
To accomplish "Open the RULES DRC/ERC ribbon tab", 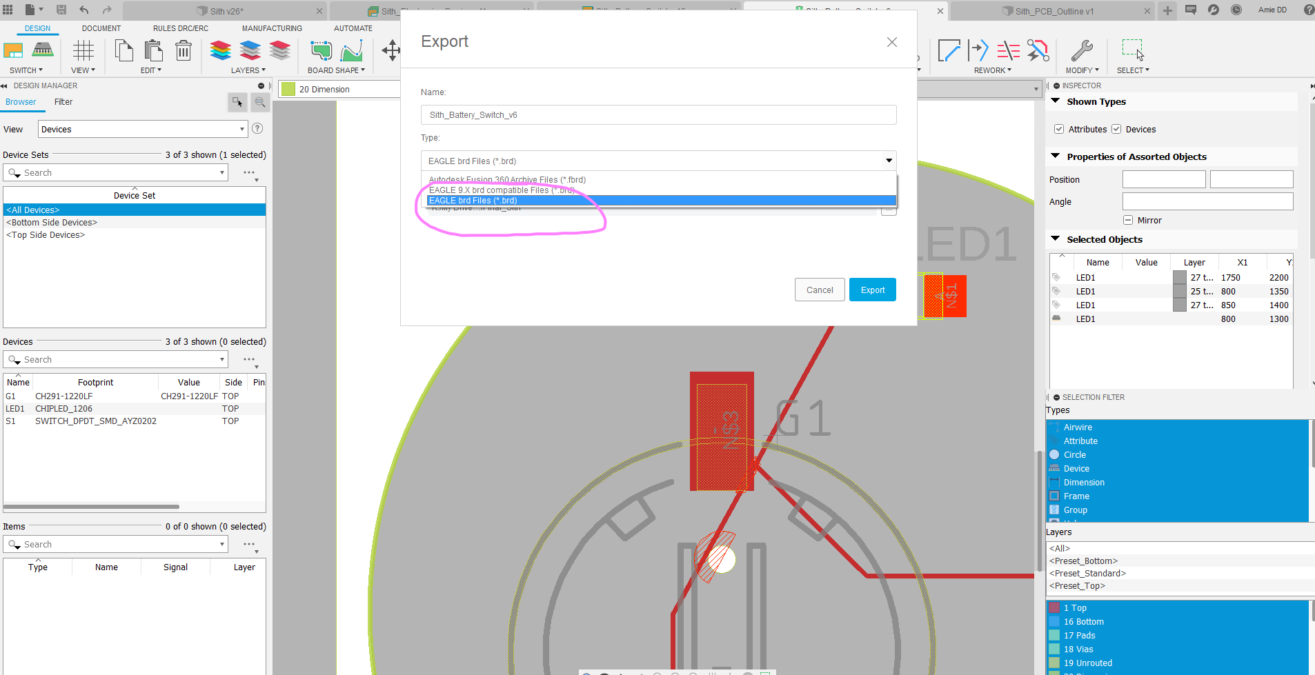I will click(181, 28).
